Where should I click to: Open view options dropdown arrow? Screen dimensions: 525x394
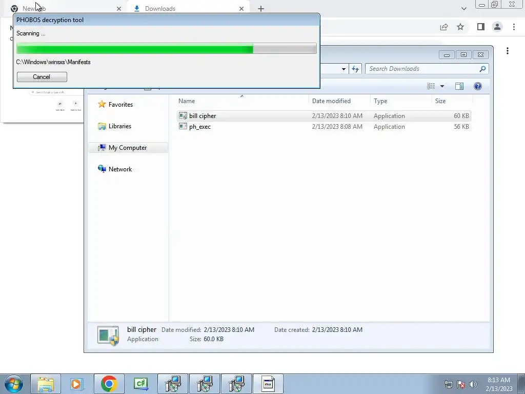click(442, 86)
